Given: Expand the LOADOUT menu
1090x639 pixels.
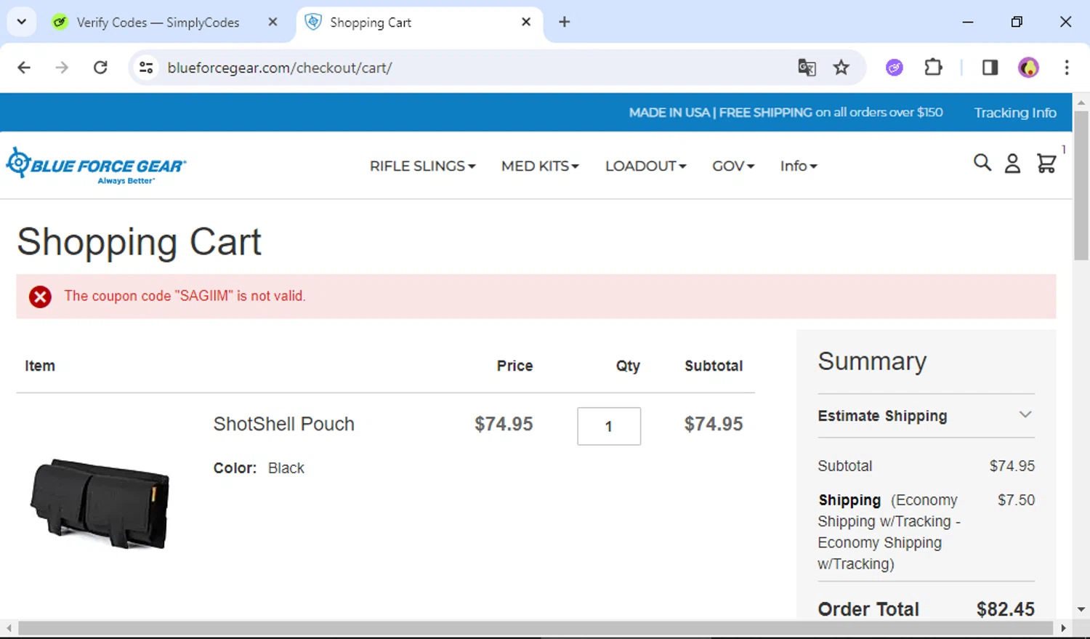Looking at the screenshot, I should tap(645, 166).
